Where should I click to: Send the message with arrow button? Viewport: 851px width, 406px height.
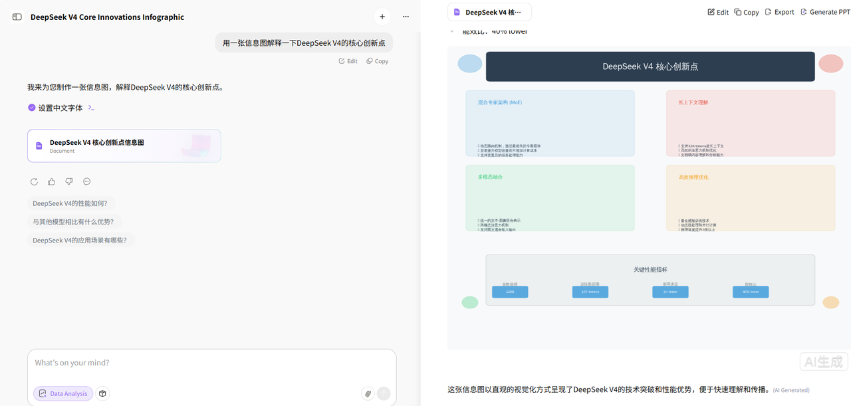384,393
